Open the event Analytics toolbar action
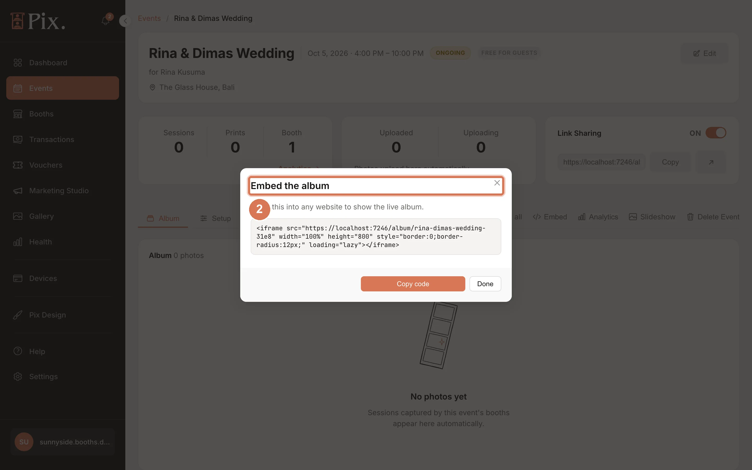Image resolution: width=752 pixels, height=470 pixels. [598, 217]
